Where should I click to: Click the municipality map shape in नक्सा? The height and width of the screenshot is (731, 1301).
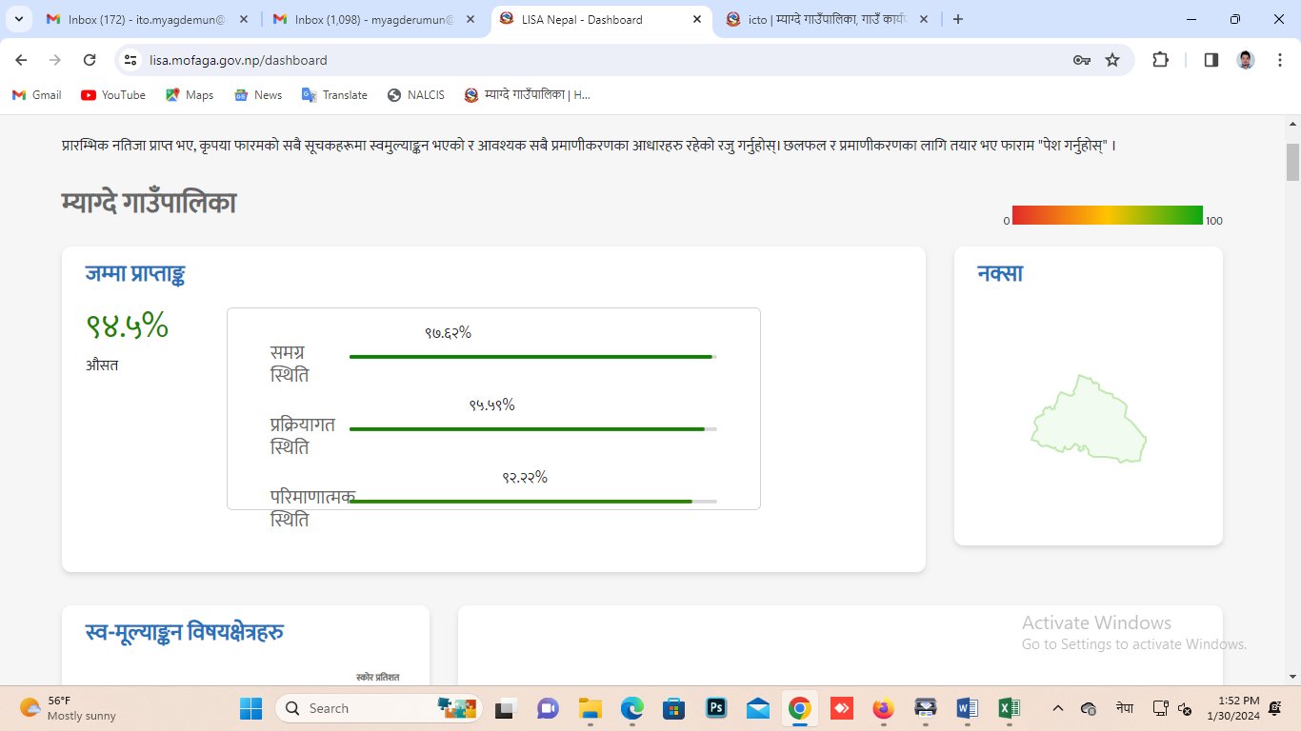click(1088, 422)
